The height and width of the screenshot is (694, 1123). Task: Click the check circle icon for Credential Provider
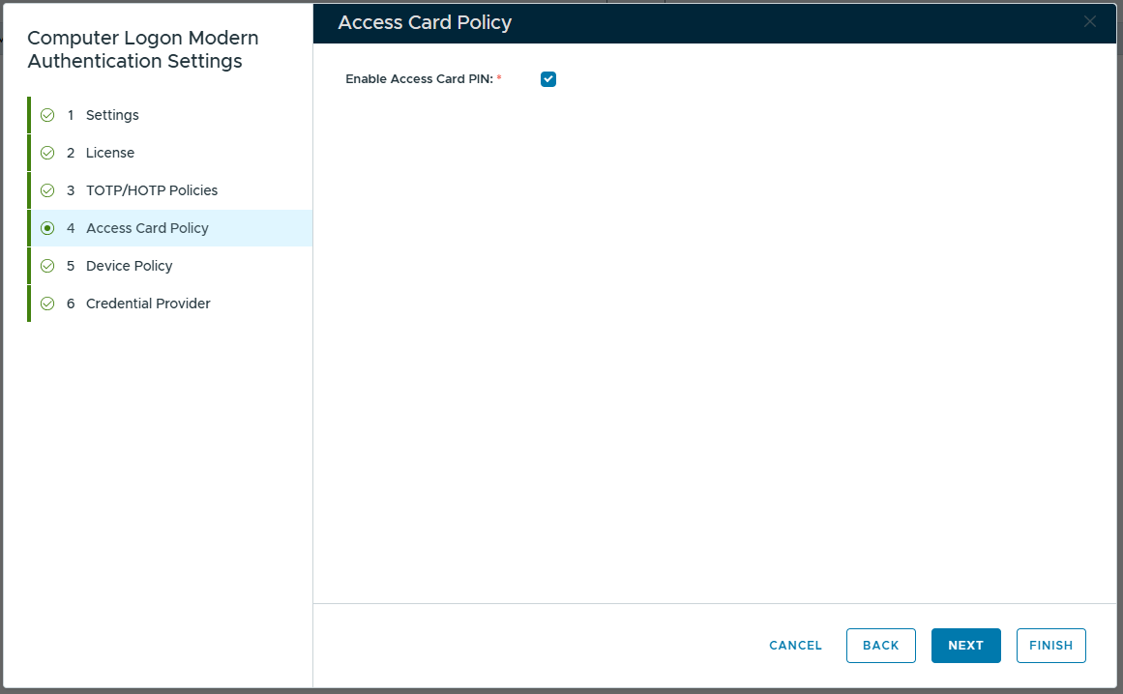[47, 304]
